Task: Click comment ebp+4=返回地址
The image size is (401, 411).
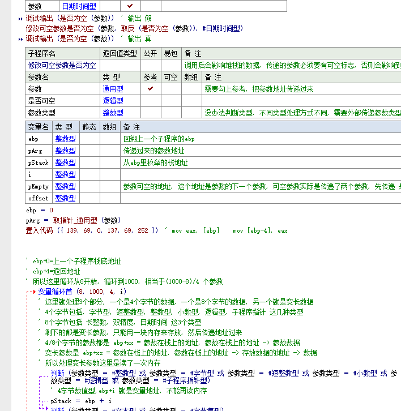Action: [x=56, y=272]
